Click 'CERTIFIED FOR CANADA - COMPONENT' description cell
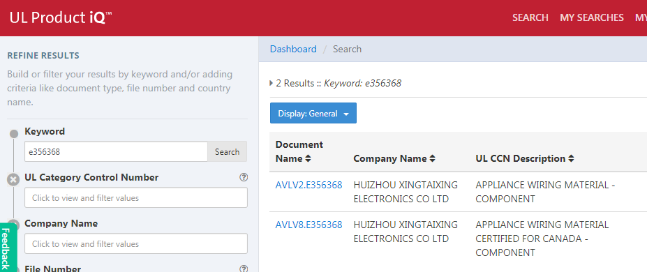 [542, 239]
